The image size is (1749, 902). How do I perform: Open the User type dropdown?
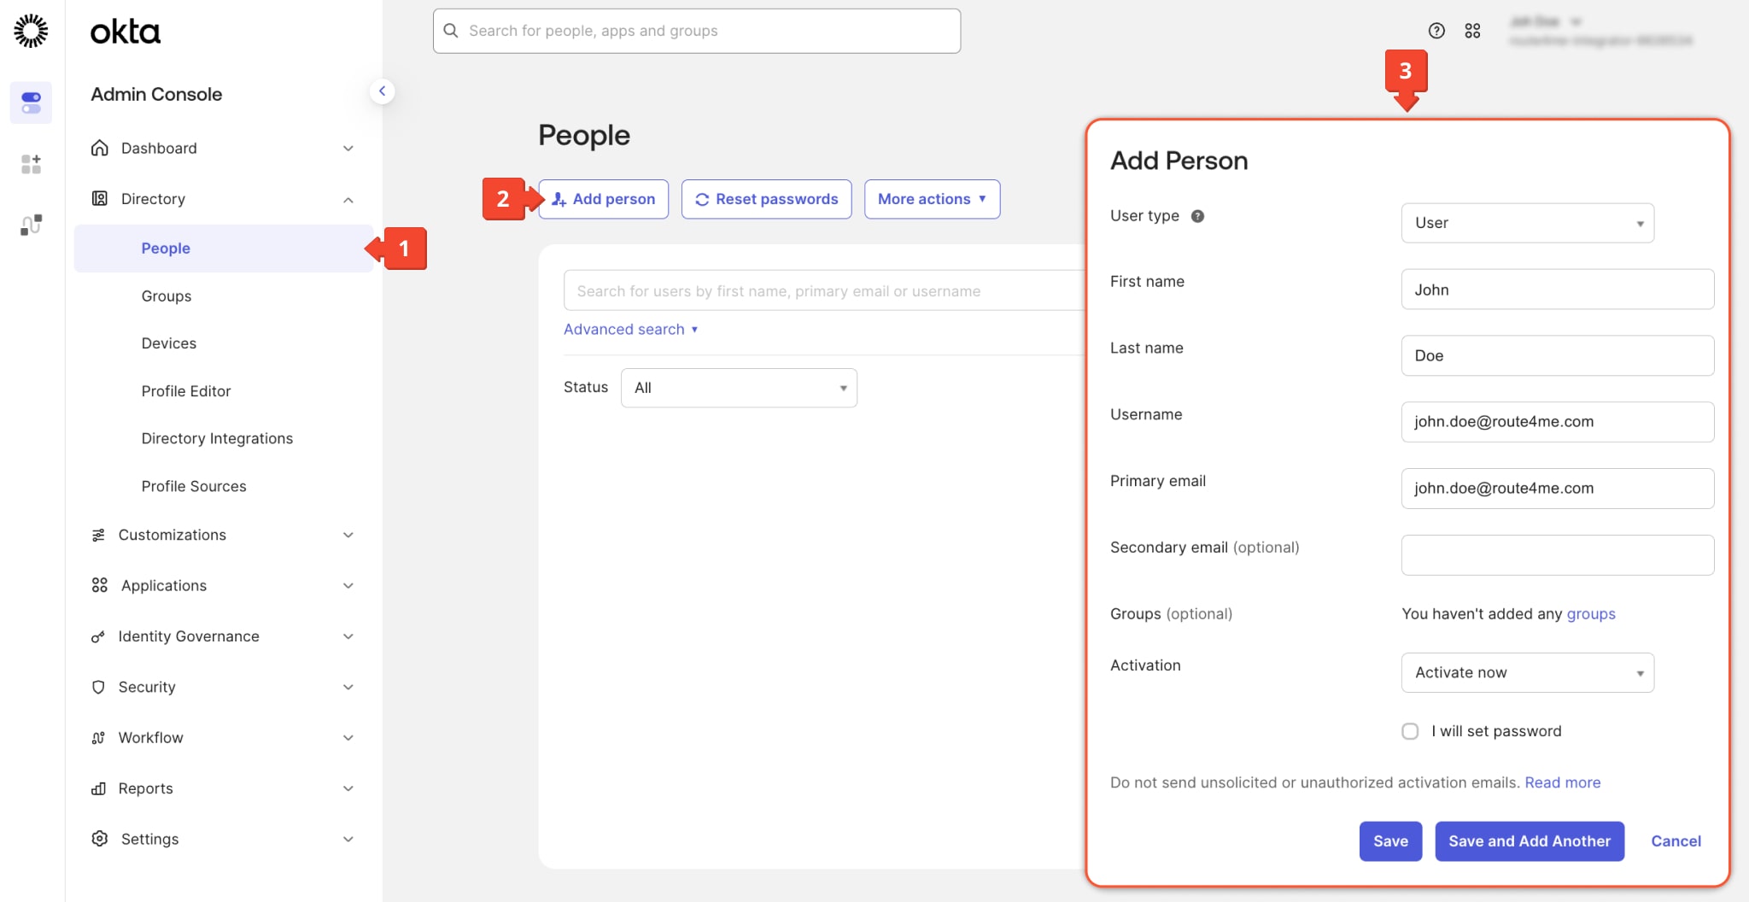coord(1527,223)
